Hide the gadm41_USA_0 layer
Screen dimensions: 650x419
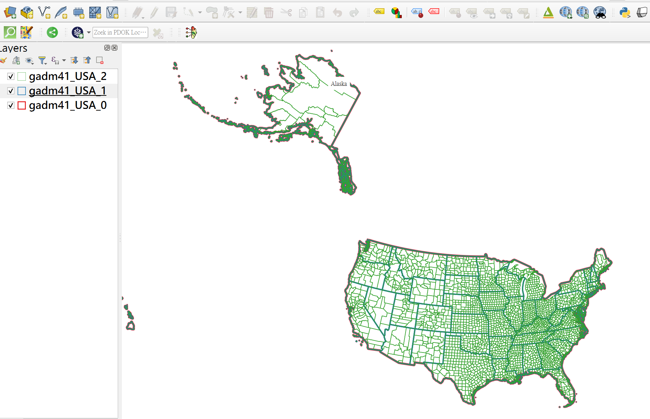[x=11, y=105]
